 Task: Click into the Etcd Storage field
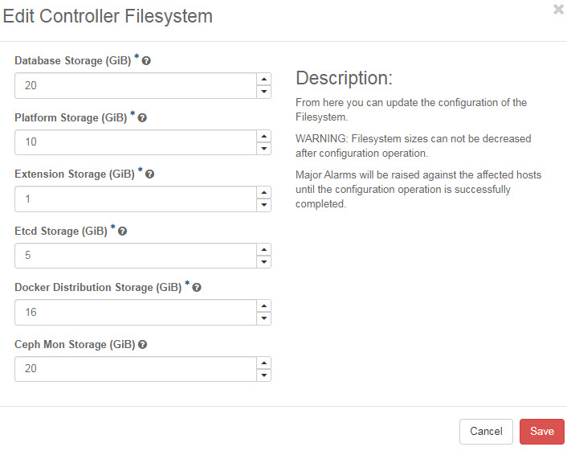pyautogui.click(x=134, y=256)
